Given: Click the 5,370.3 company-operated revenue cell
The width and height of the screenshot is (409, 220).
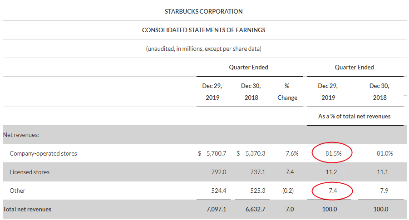Looking at the screenshot, I should point(254,153).
